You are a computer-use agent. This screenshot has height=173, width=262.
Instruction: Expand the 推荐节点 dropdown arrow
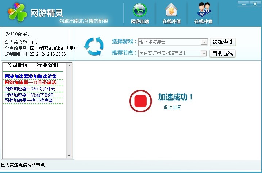[x=204, y=54]
